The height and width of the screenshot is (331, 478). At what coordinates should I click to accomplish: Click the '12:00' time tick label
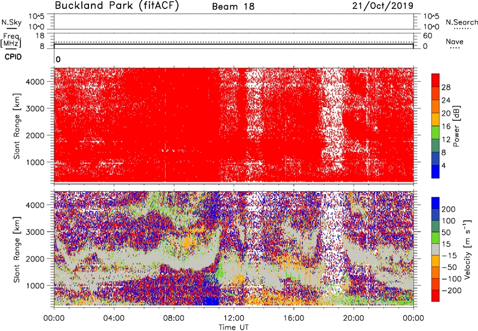pos(234,318)
